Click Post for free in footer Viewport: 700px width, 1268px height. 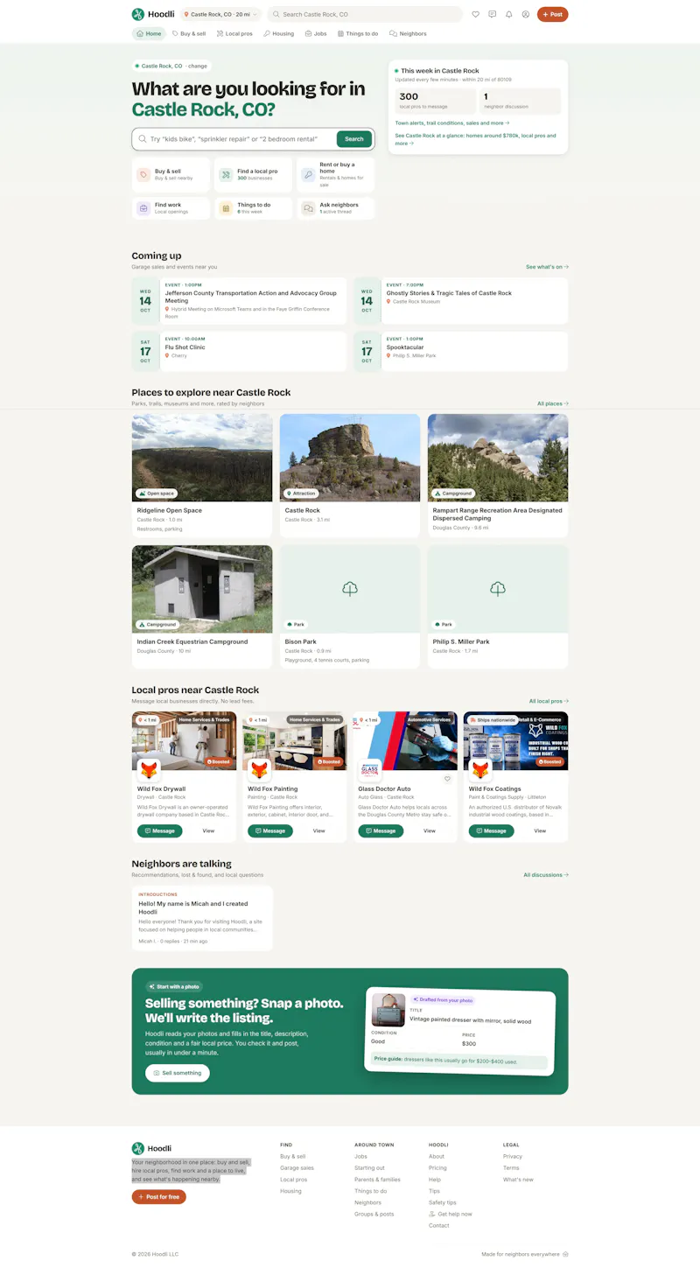pos(159,1197)
